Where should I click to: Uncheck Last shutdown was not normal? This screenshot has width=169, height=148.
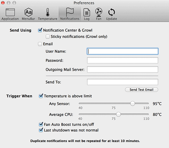coord(41,130)
